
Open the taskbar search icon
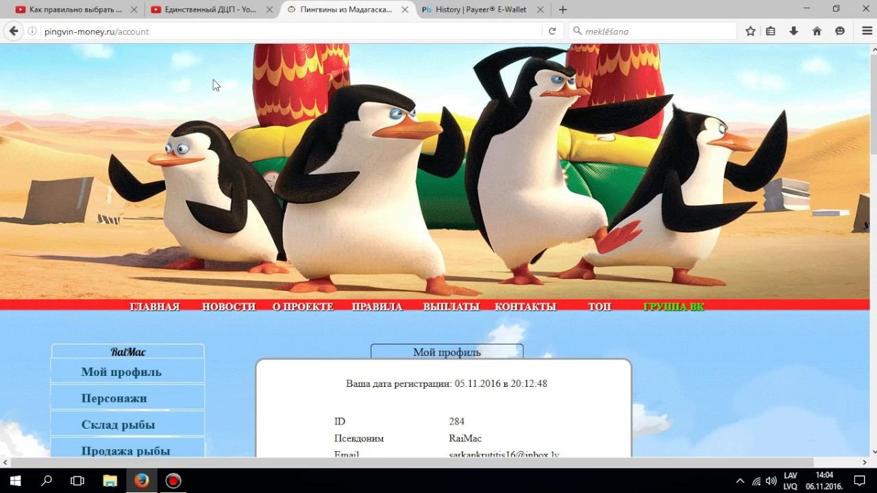[47, 481]
